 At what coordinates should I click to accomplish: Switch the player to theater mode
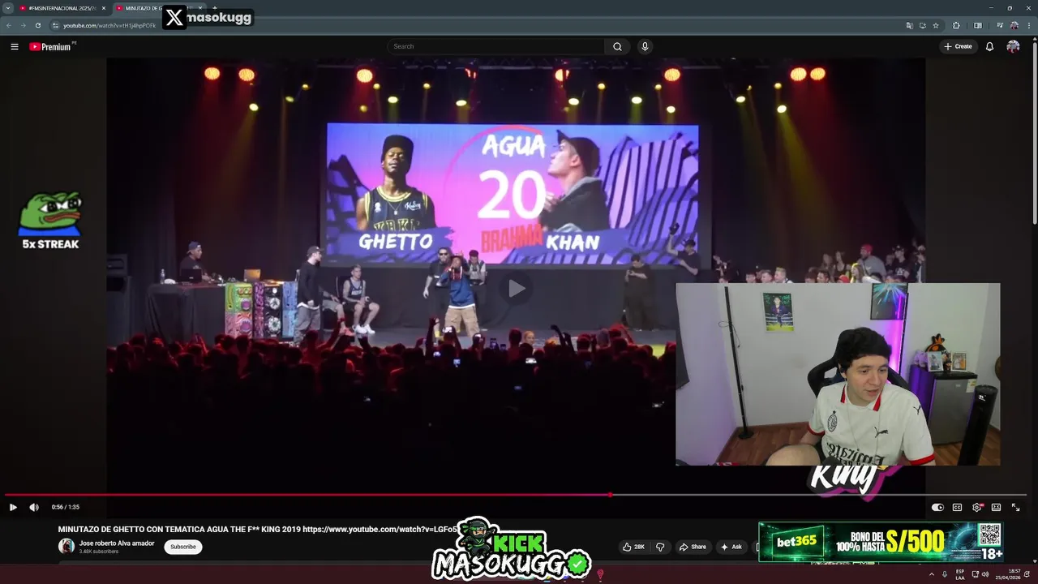(x=996, y=507)
